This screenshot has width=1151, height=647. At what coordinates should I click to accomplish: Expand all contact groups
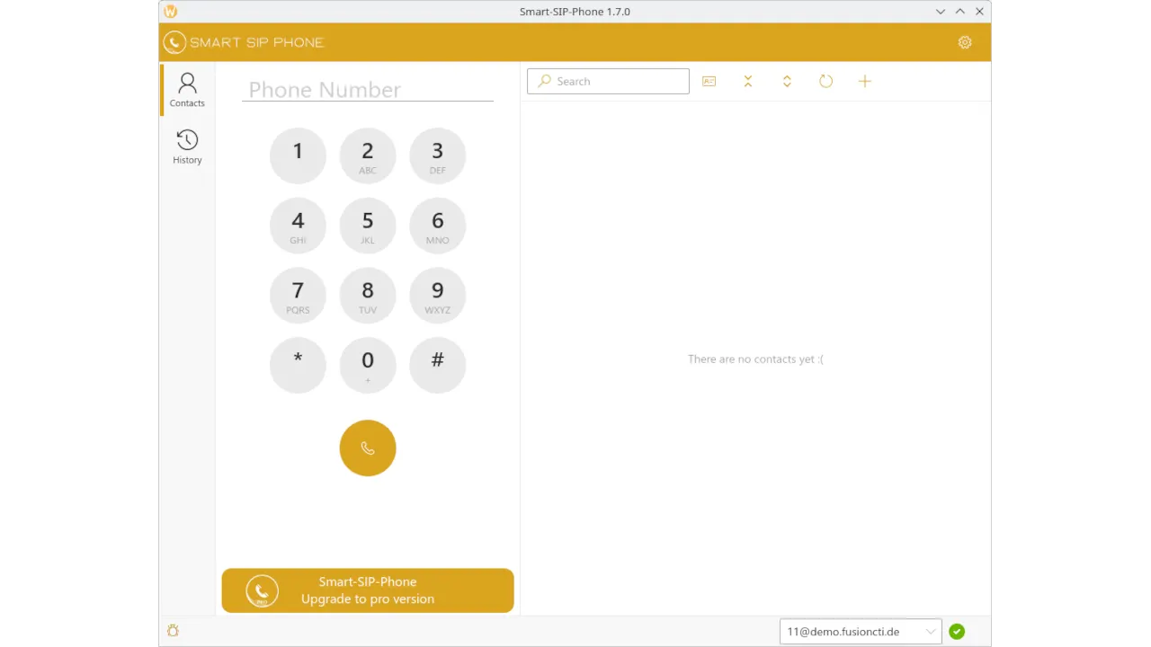click(787, 81)
